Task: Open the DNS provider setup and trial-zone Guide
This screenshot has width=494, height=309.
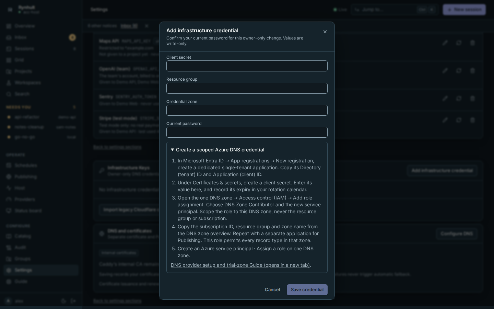Action: coord(240,265)
